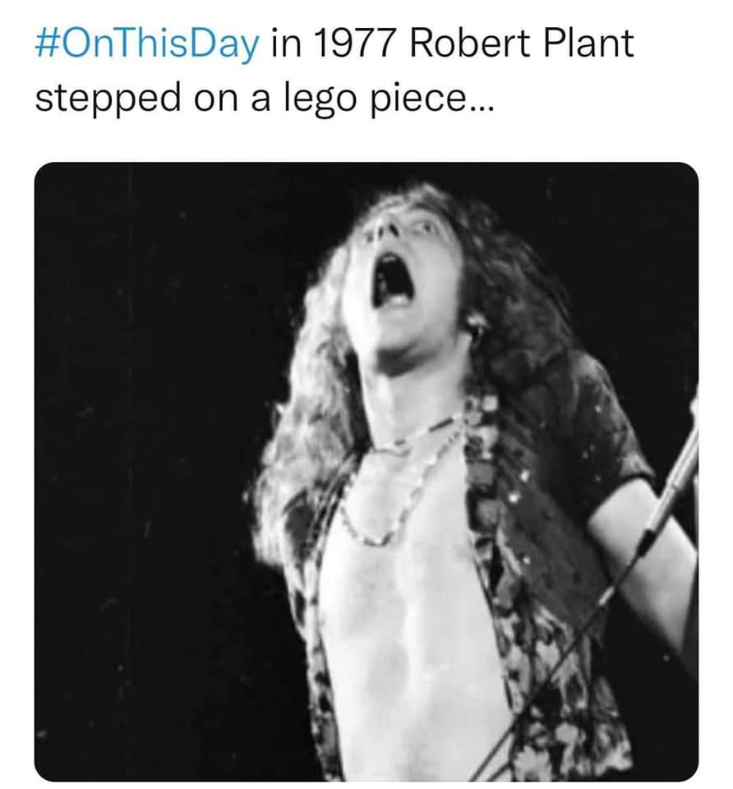Open the black-and-white concert photo
Image resolution: width=733 pixels, height=789 pixels.
(x=366, y=471)
